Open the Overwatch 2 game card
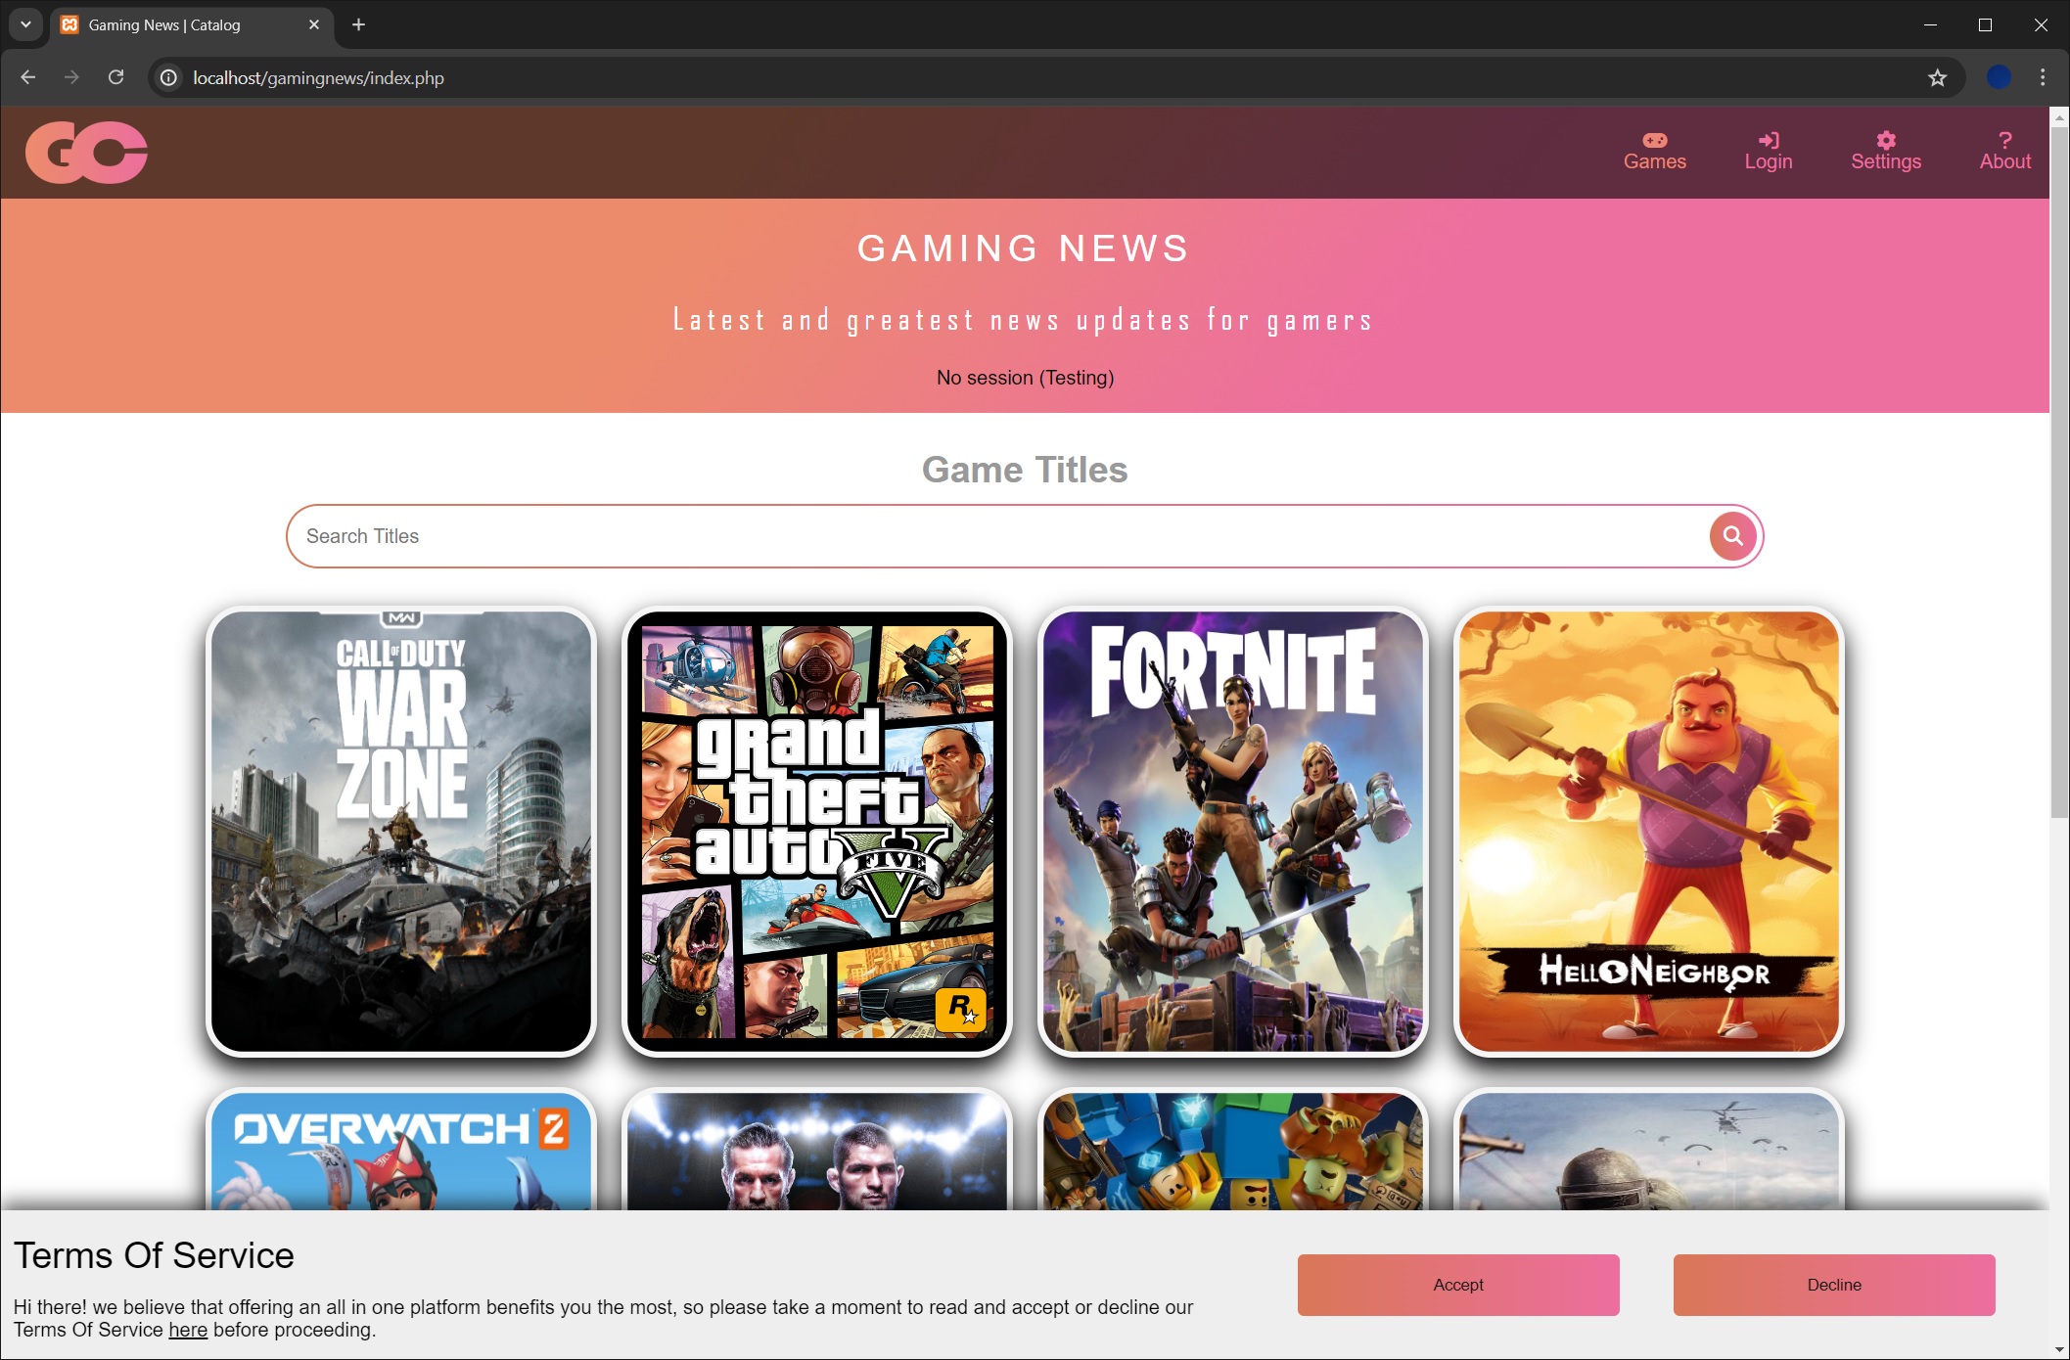2070x1360 pixels. pyautogui.click(x=401, y=1150)
